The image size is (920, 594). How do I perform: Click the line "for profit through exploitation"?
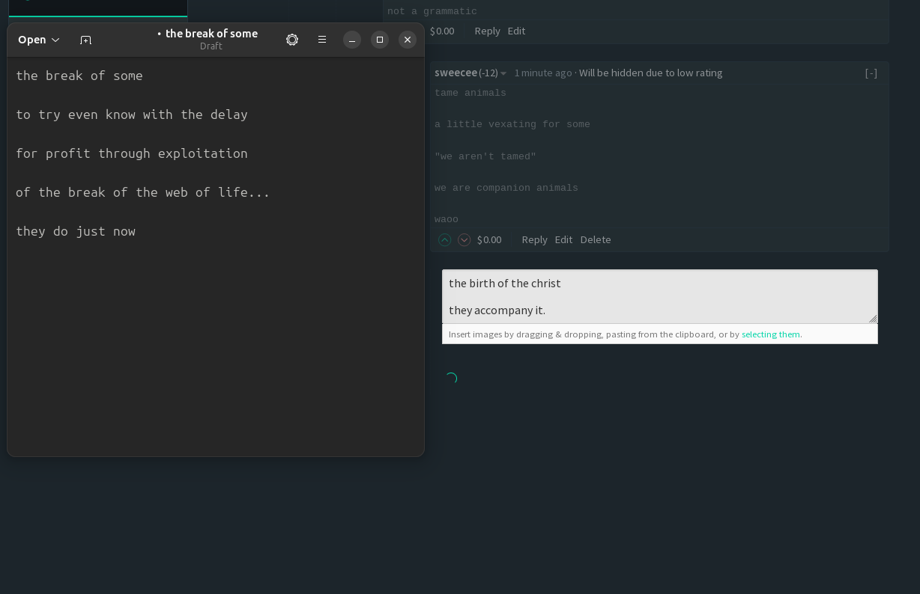pos(132,153)
